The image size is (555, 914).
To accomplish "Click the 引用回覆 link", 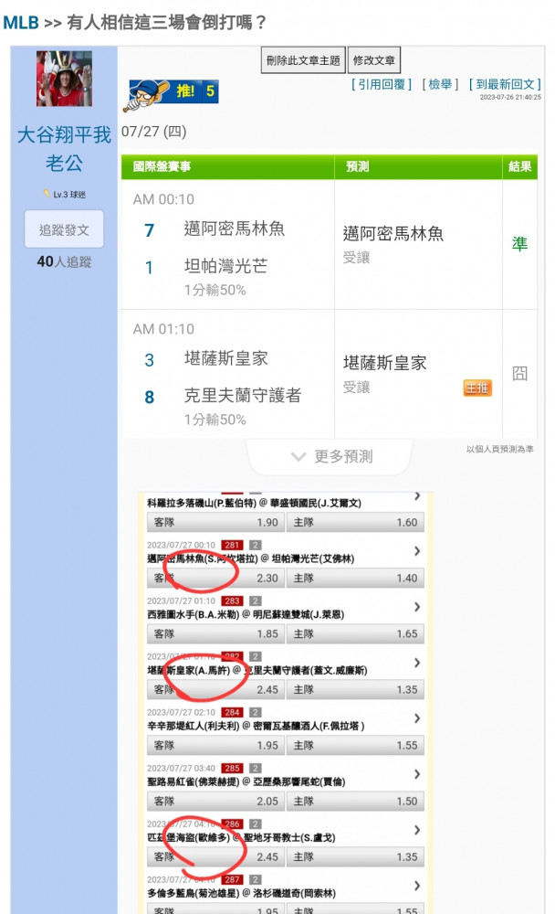I will (382, 84).
